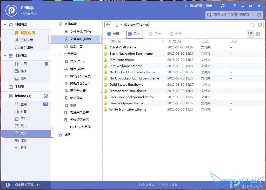Screen dimensions: 266x190
Task: Click the PP助手 logo icon
Action: (x=11, y=10)
